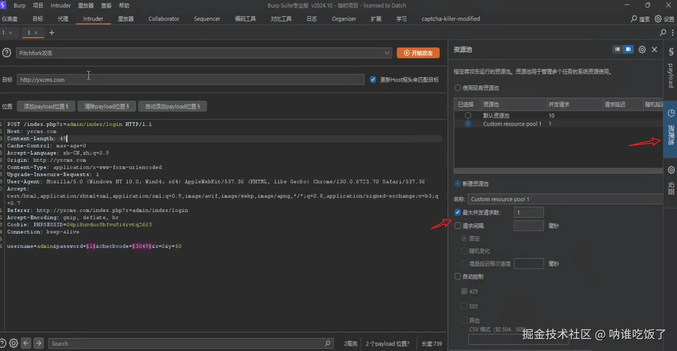Enable the 自动控制 checkbox
677x351 pixels.
pyautogui.click(x=458, y=277)
